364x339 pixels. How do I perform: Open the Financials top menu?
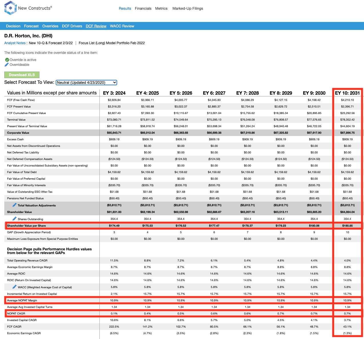(143, 9)
